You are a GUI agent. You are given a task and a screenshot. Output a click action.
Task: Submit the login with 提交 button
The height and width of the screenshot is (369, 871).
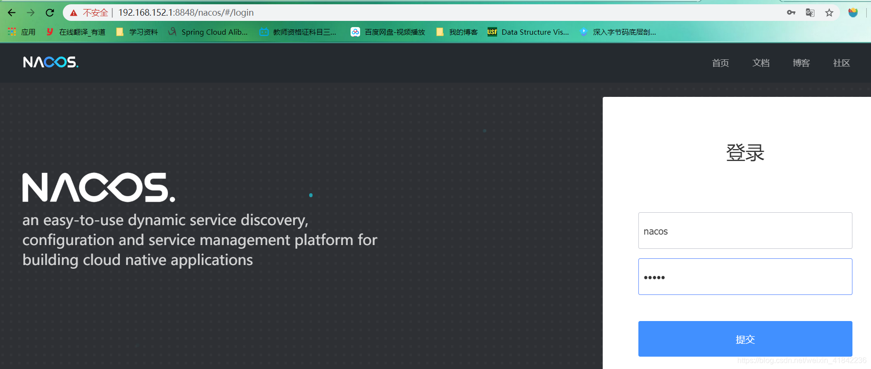[x=745, y=339]
